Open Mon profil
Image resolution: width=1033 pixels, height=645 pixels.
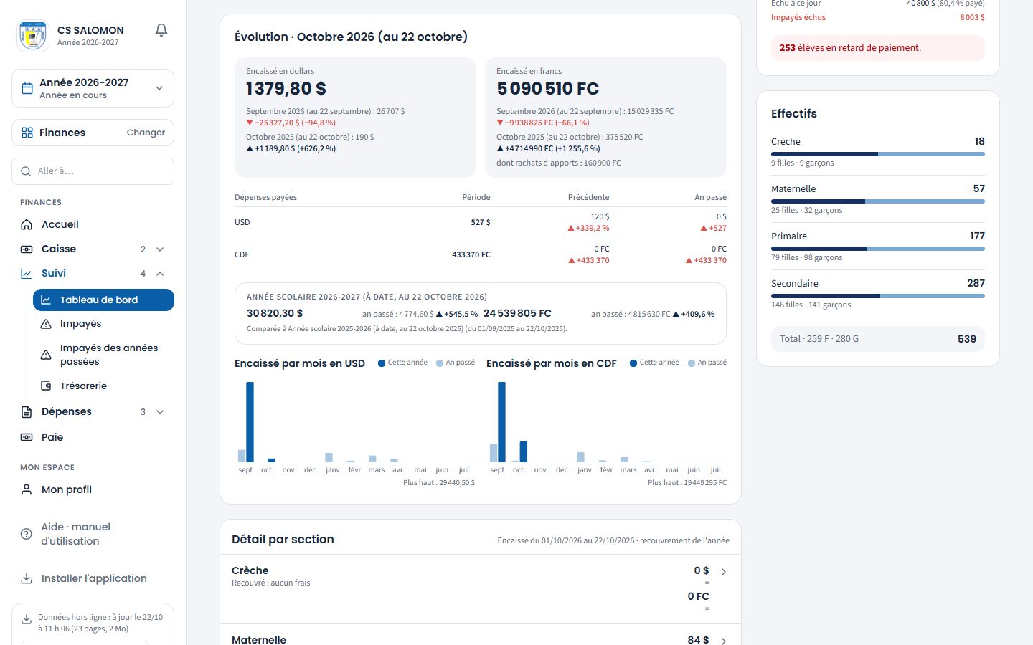coord(93,489)
